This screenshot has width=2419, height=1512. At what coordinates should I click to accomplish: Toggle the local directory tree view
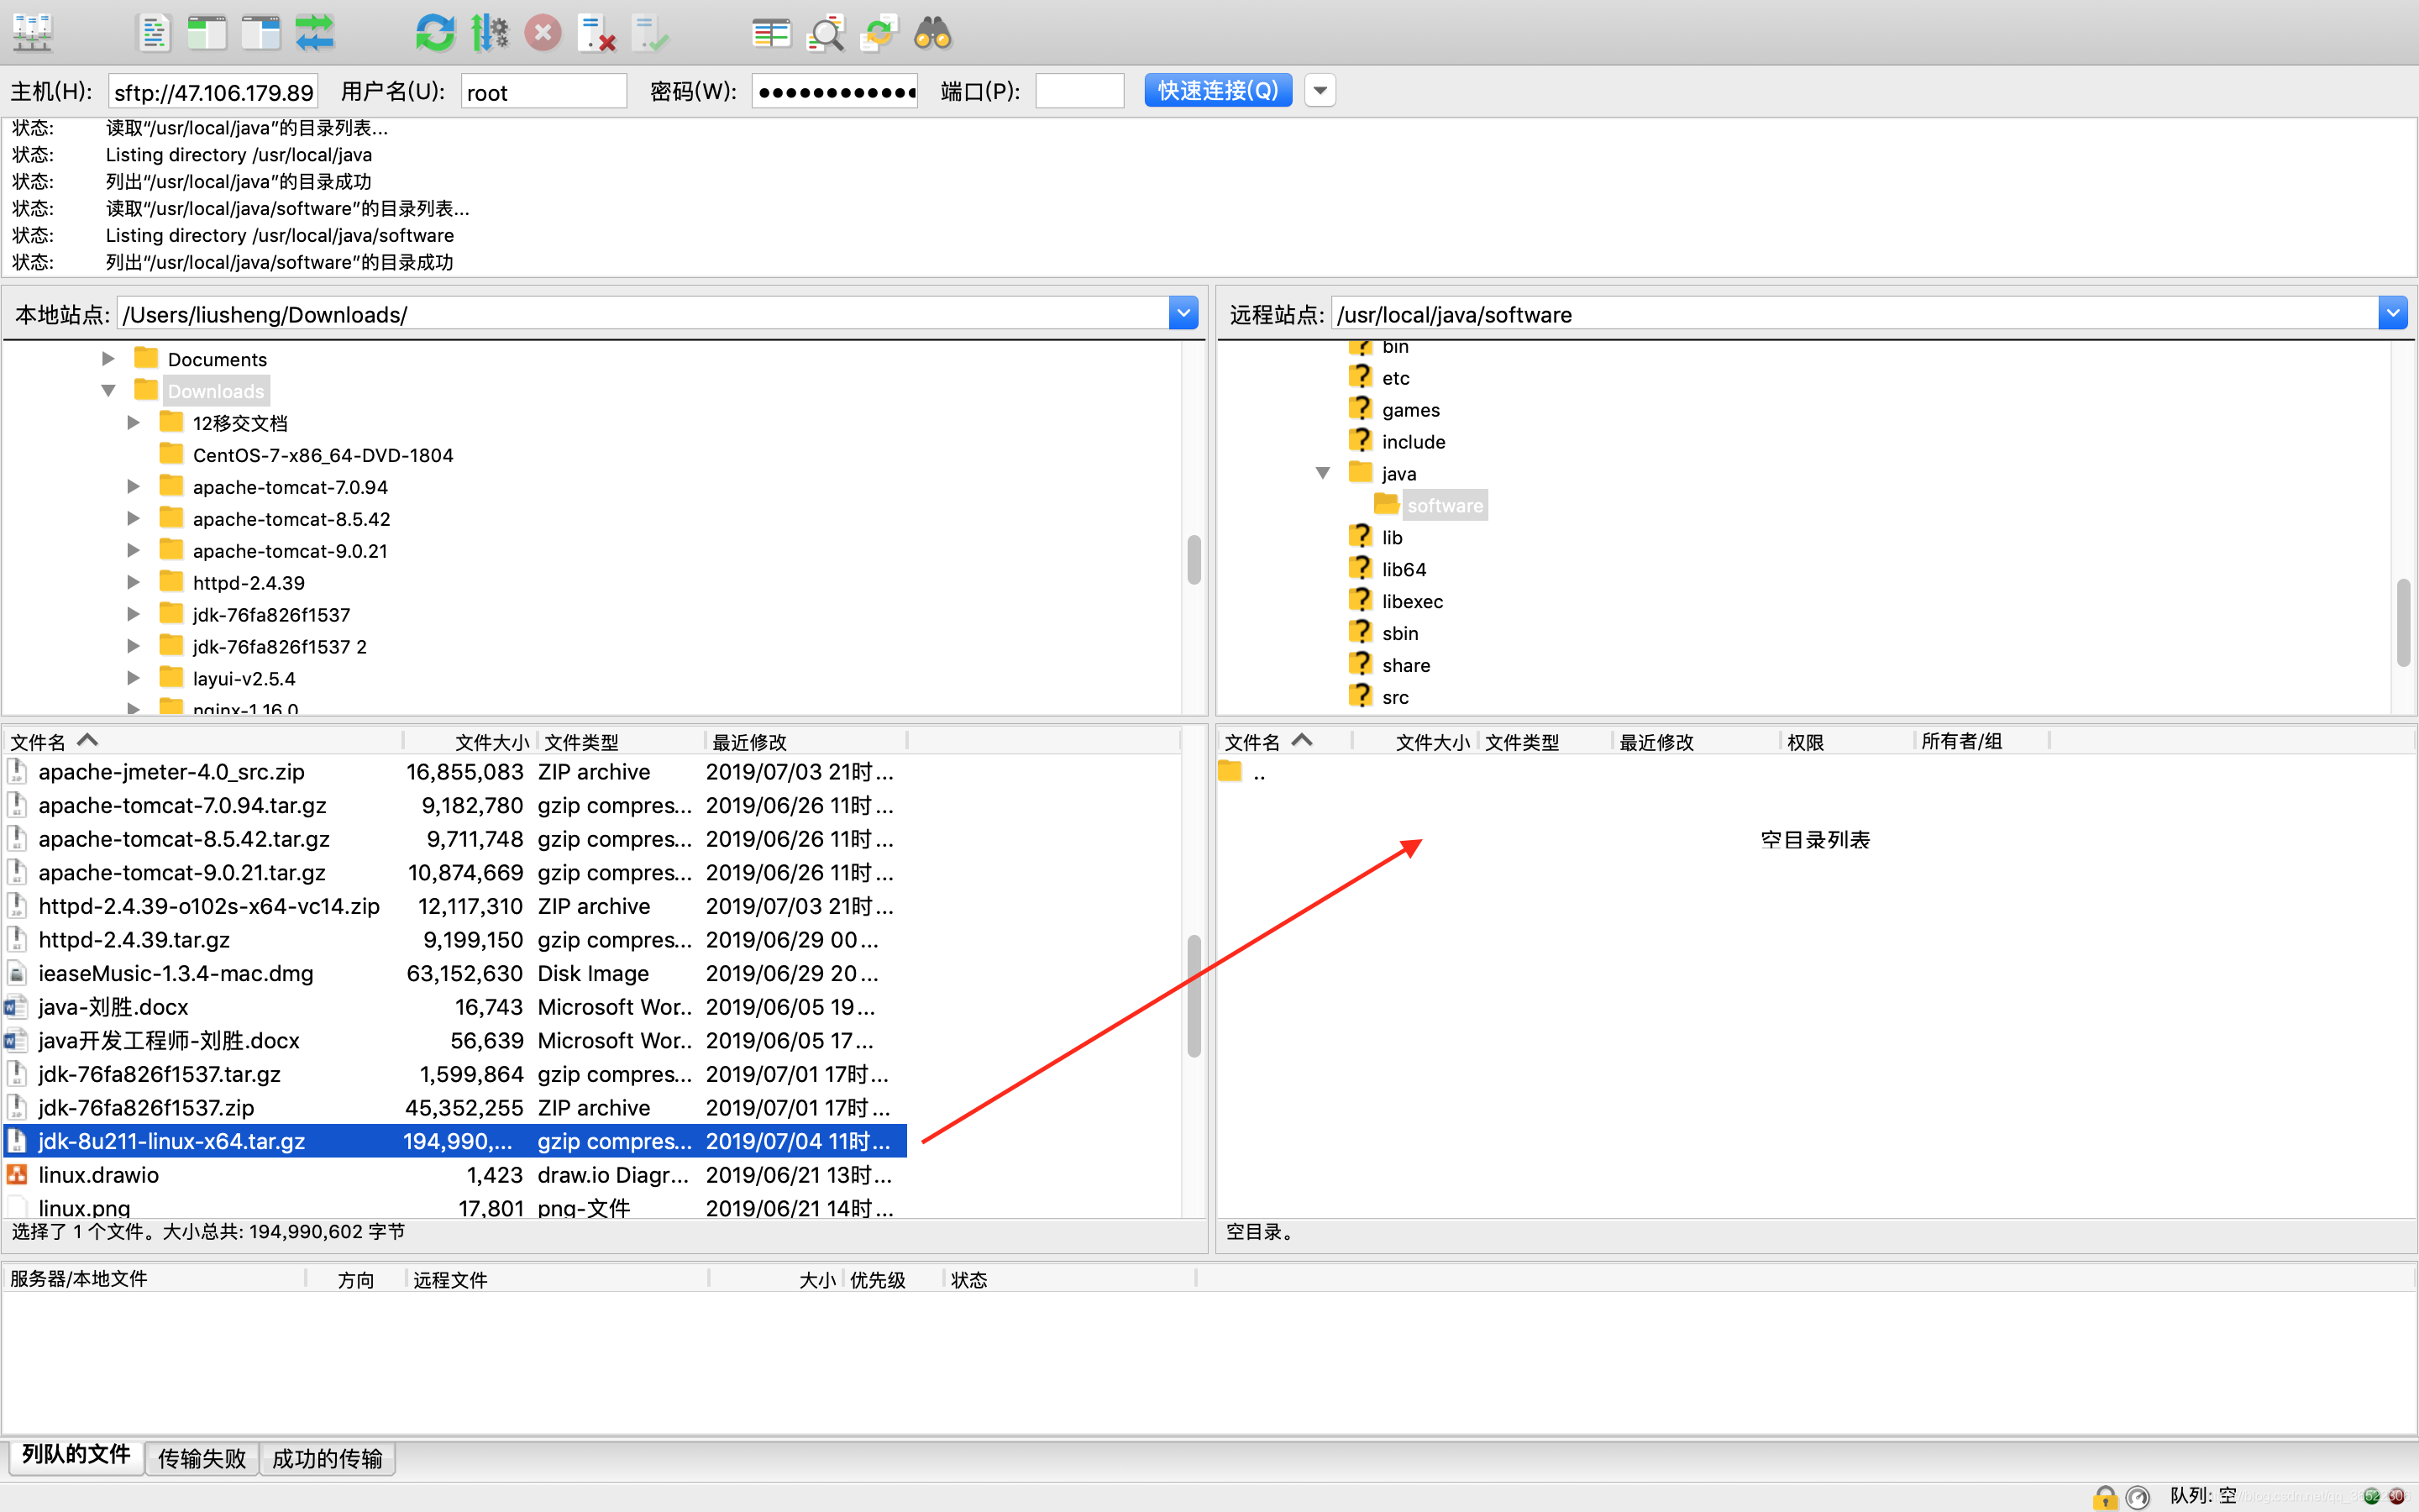[x=207, y=33]
